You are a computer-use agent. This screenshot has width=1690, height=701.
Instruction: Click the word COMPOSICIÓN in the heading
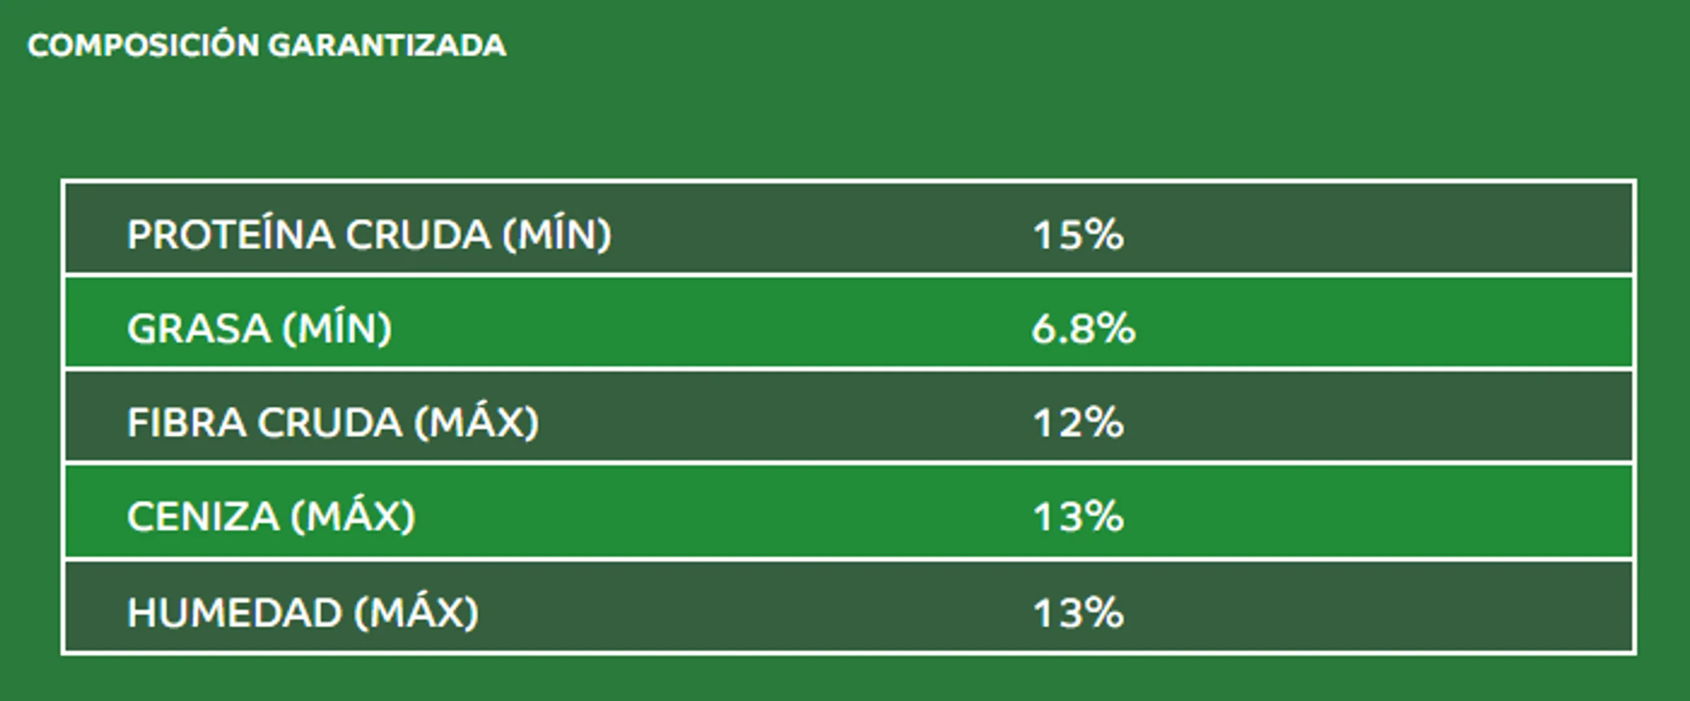click(144, 46)
